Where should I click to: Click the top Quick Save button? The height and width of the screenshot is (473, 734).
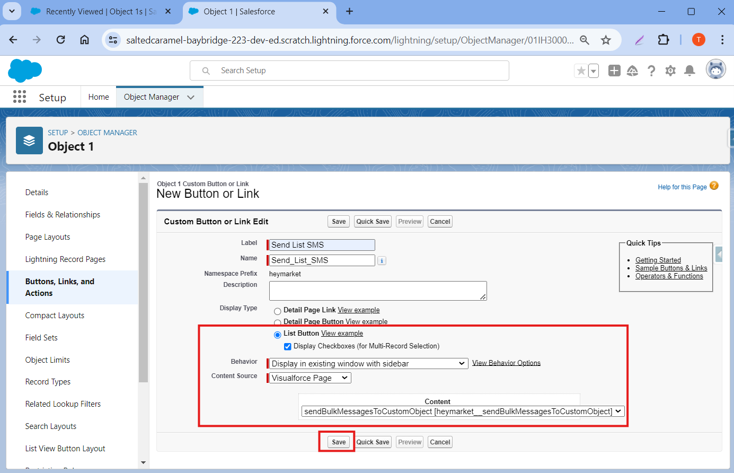point(373,222)
